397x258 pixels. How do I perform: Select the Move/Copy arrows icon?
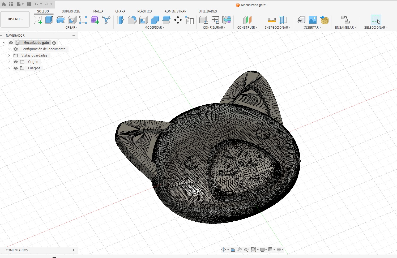pyautogui.click(x=178, y=20)
